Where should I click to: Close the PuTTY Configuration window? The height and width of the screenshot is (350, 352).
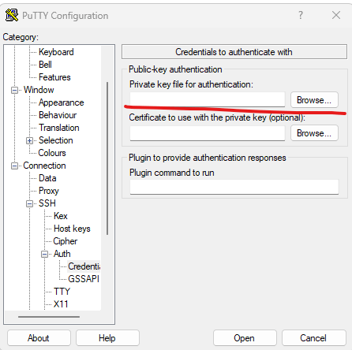(x=336, y=15)
